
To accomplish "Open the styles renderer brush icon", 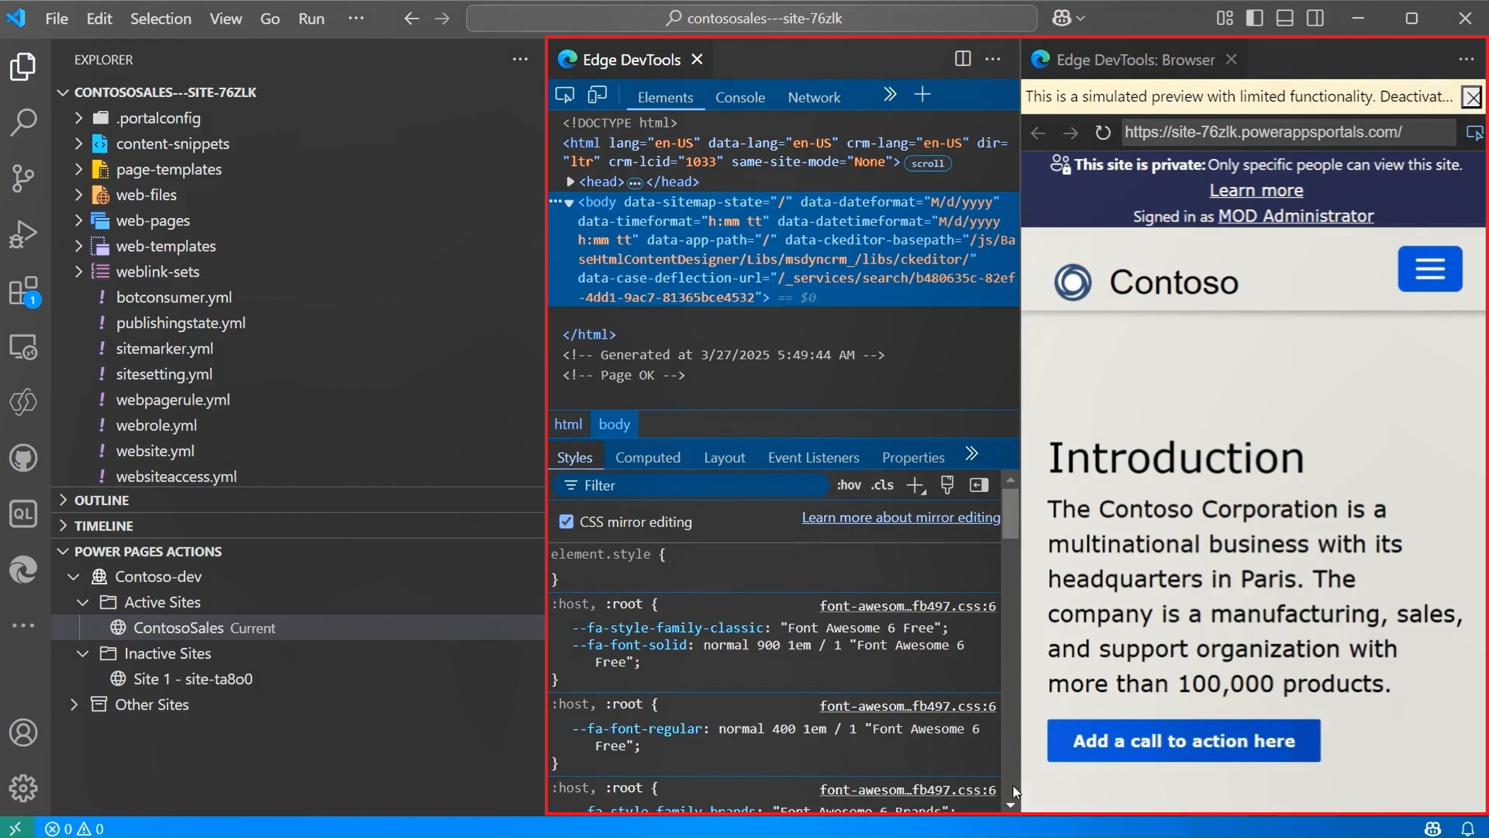I will (947, 485).
